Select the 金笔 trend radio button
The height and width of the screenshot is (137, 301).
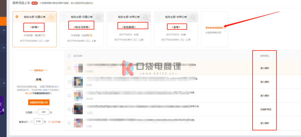[x=158, y=17]
